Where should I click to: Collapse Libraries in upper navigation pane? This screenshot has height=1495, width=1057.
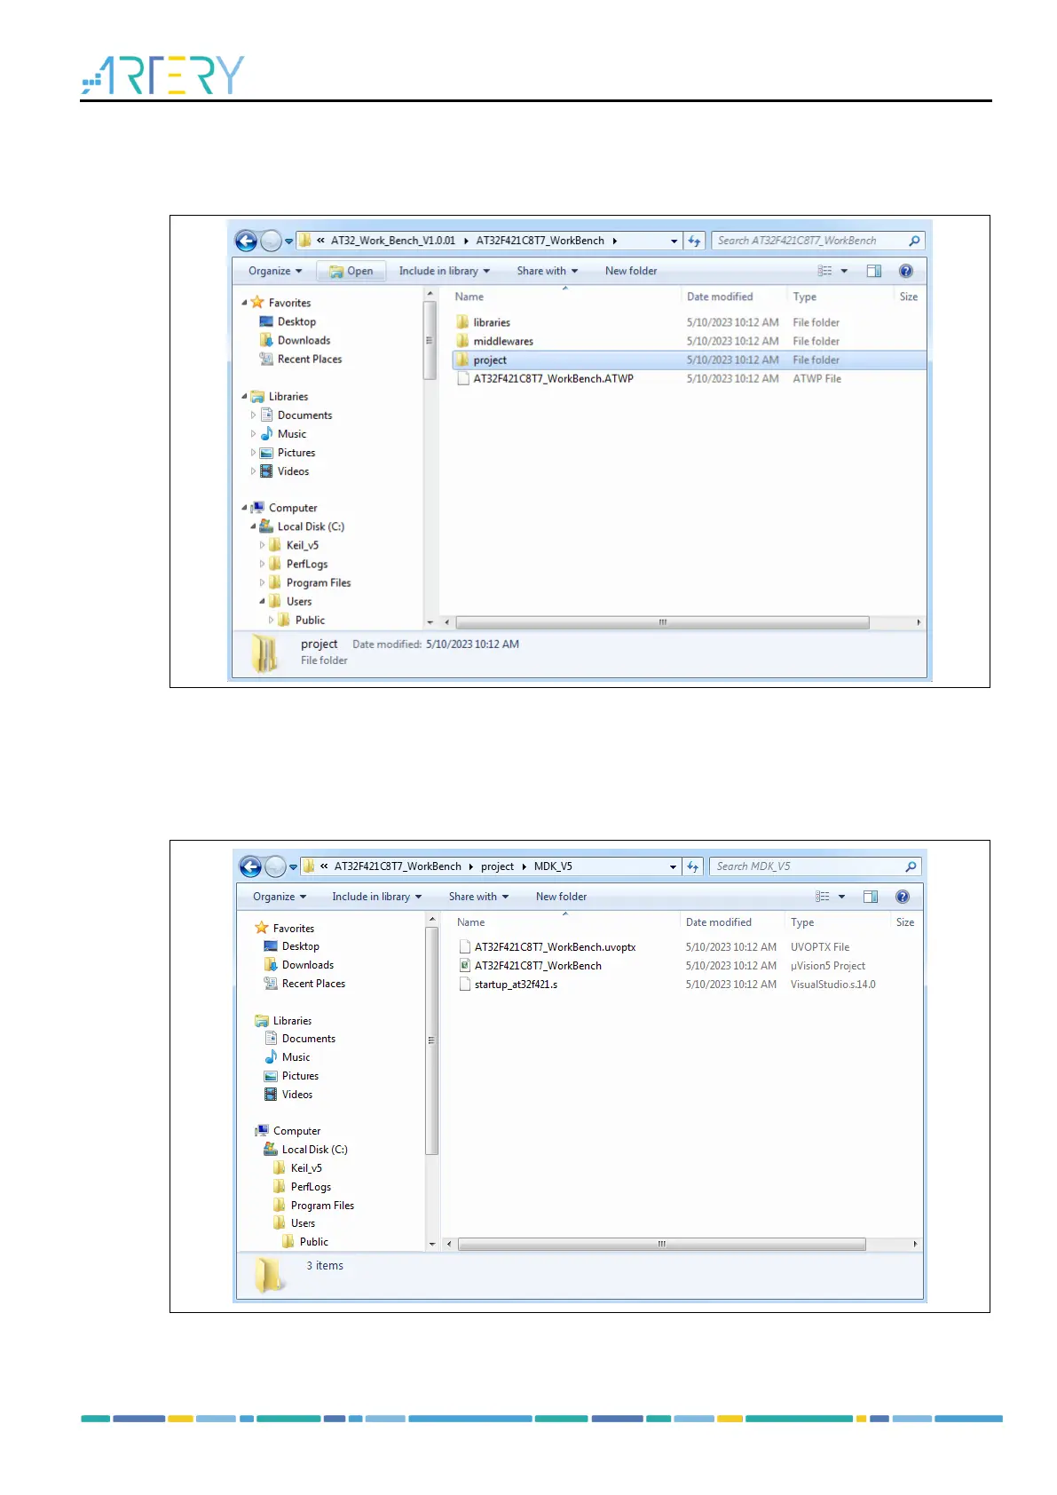tap(245, 397)
